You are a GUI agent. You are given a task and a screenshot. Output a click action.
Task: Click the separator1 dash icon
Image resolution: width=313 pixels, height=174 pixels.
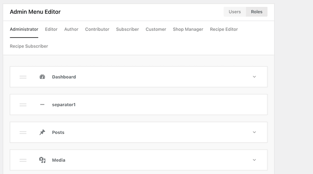click(42, 104)
